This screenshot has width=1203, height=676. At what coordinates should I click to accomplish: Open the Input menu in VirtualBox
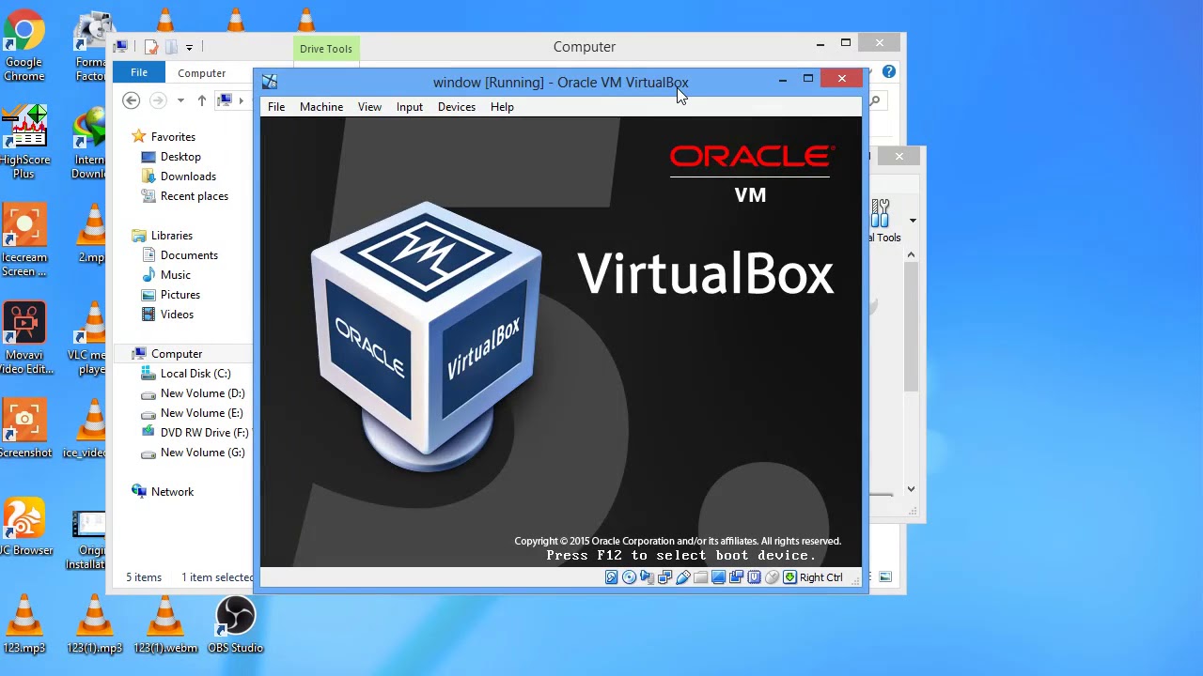(410, 107)
